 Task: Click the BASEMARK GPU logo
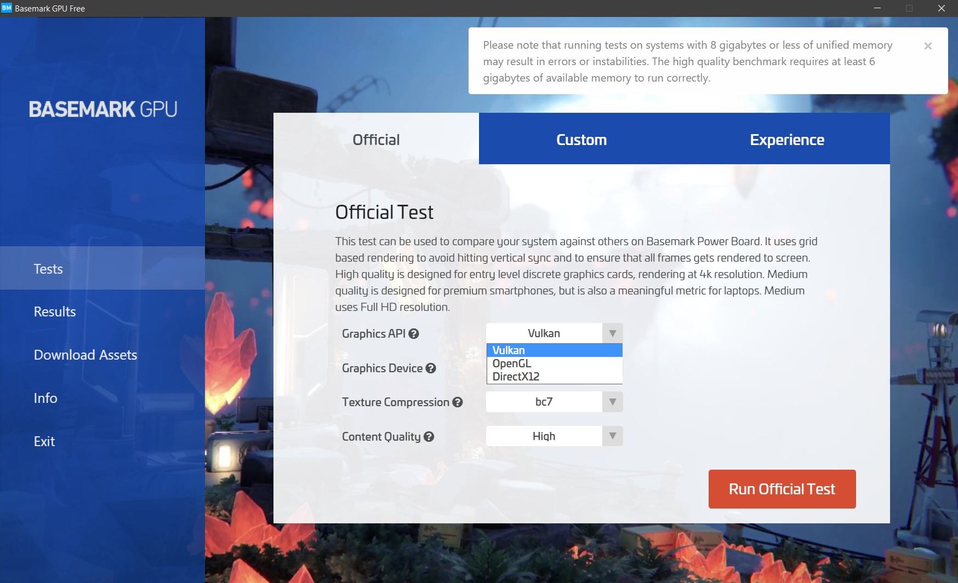pyautogui.click(x=103, y=109)
